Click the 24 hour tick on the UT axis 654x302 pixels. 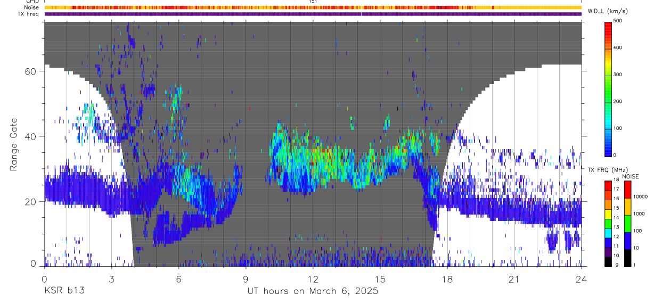582,279
